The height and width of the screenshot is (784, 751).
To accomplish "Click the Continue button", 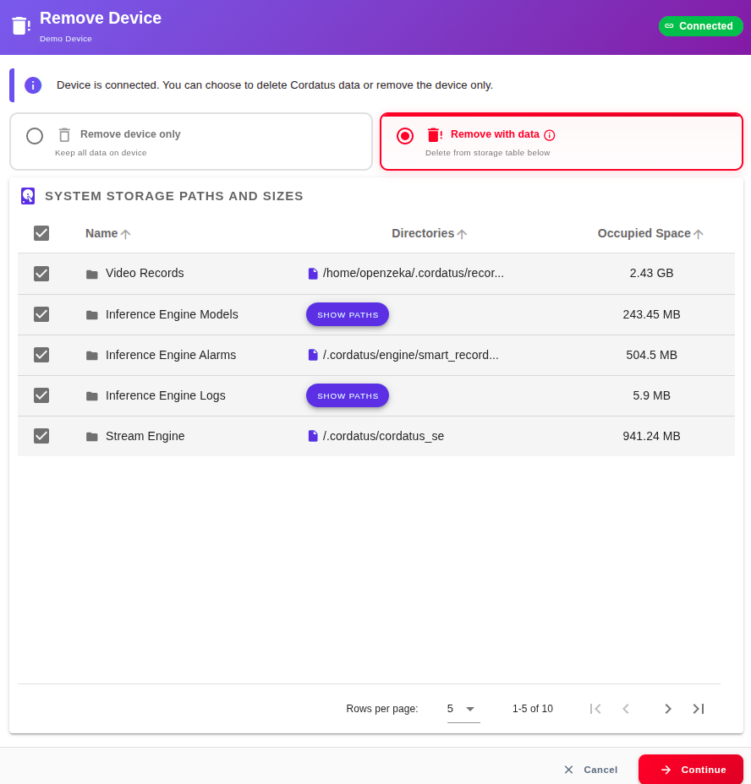I will (691, 770).
